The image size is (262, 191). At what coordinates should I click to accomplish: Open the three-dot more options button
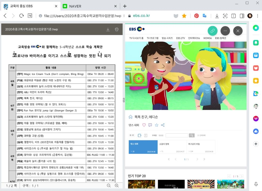pos(225,31)
